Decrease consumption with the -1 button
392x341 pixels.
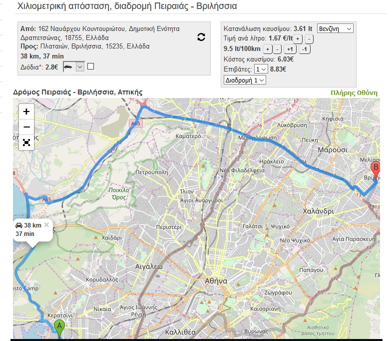305,49
